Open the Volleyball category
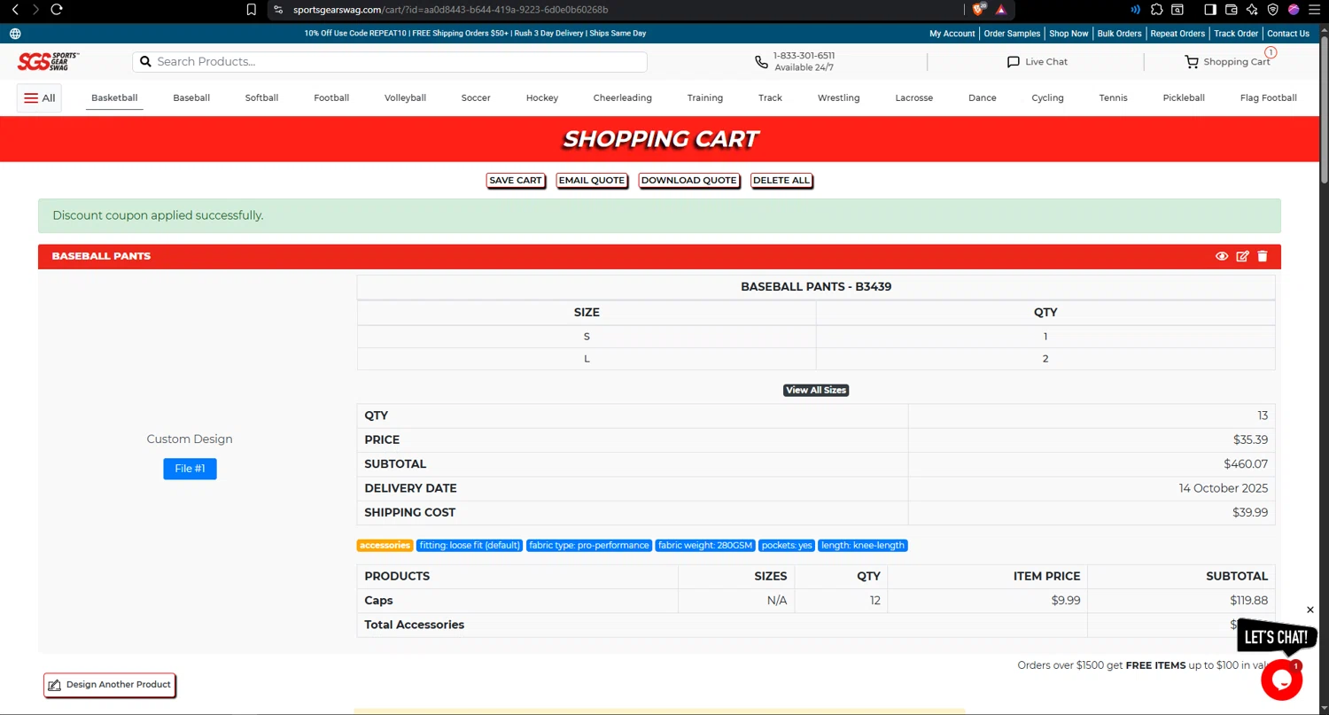The height and width of the screenshot is (715, 1329). coord(405,97)
